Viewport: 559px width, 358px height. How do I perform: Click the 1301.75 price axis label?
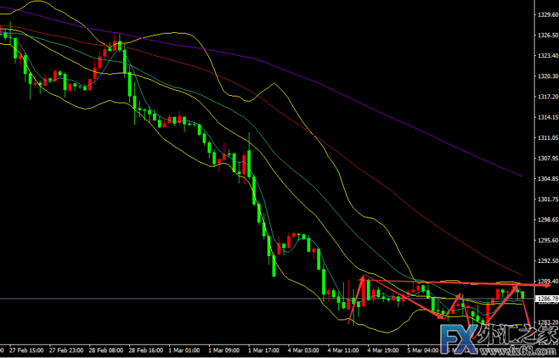tap(549, 199)
